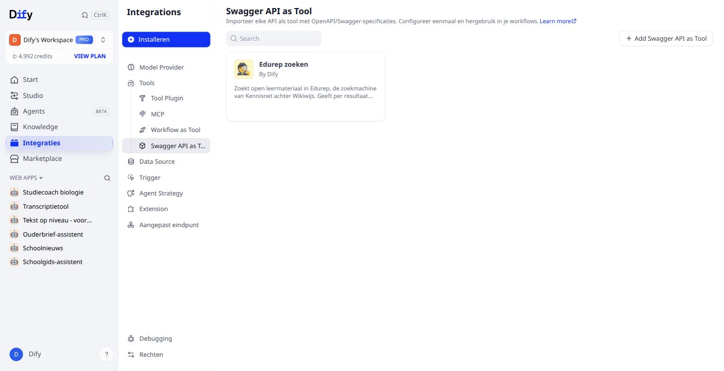724x371 pixels.
Task: Open Rechten permissions settings
Action: click(x=166, y=354)
